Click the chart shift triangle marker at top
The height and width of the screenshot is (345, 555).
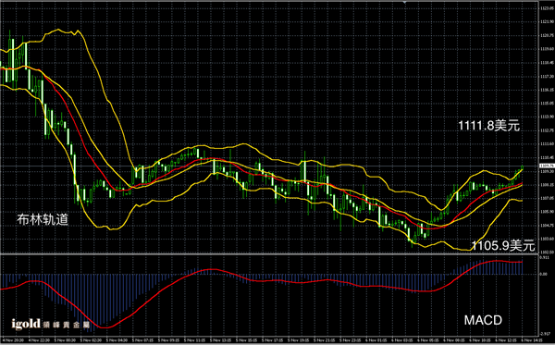[x=404, y=2]
